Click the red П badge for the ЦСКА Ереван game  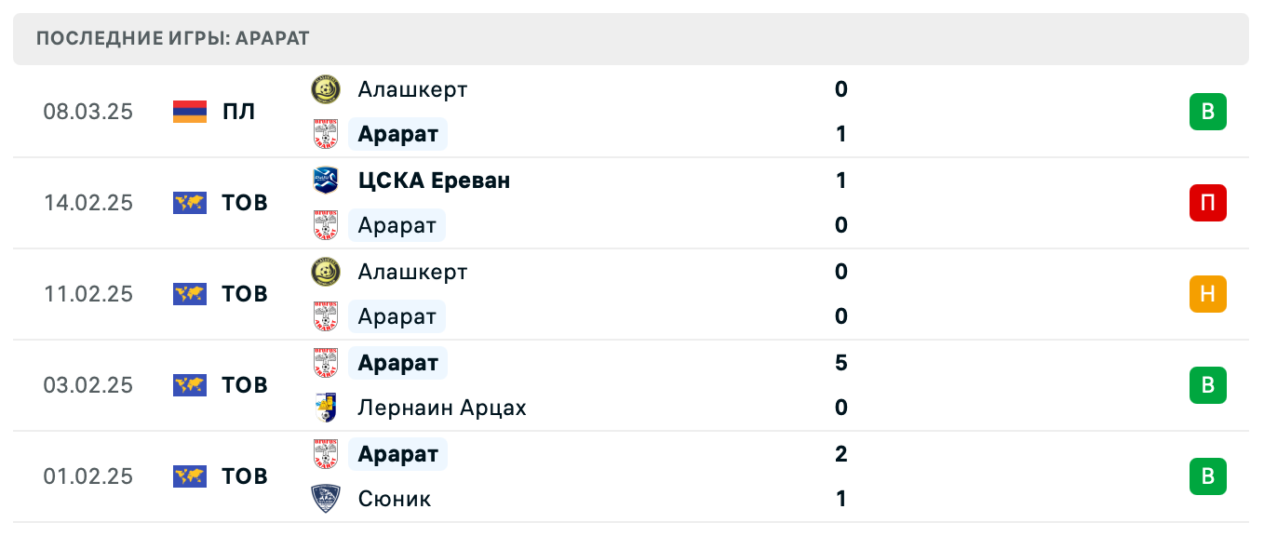1208,202
